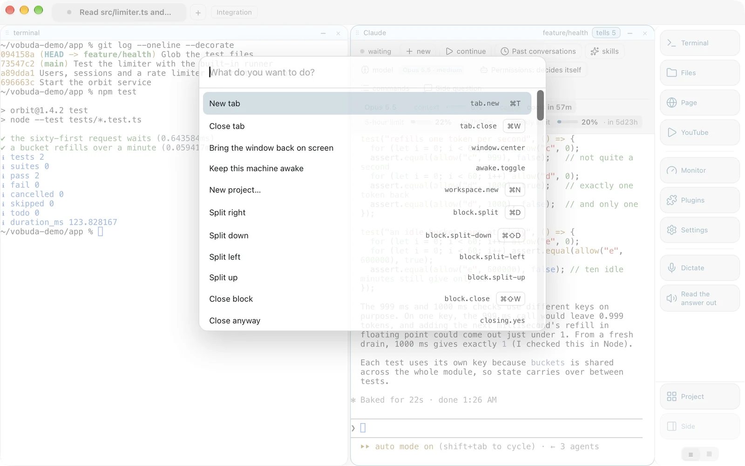Choose Split up command

point(367,277)
